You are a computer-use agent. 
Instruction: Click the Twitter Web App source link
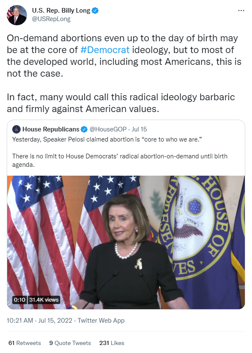tap(101, 321)
